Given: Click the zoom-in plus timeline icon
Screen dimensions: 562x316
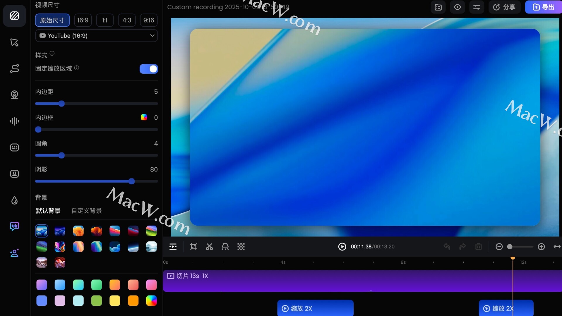Looking at the screenshot, I should coord(541,247).
